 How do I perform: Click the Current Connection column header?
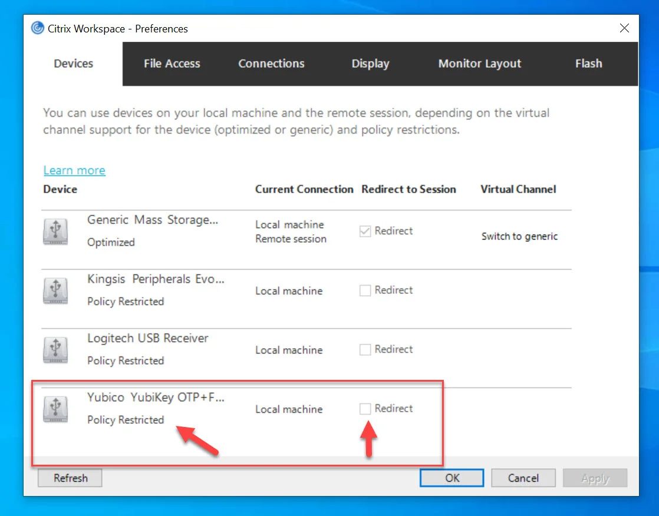(x=304, y=189)
